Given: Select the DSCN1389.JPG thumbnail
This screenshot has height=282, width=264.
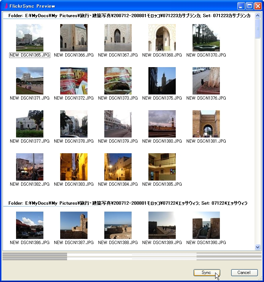Looking at the screenshot, I should tap(162, 225).
